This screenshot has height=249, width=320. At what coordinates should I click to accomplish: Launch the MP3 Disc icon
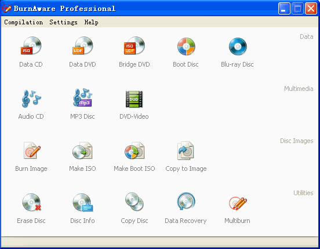83,98
